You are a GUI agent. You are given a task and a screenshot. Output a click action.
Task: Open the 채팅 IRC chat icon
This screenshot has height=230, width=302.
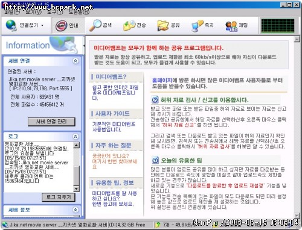[x=231, y=26]
